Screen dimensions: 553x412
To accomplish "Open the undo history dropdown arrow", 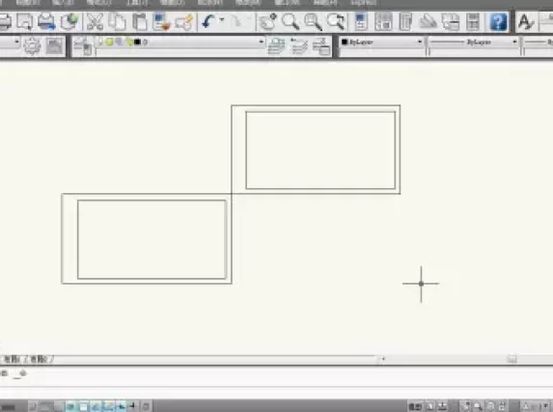I will point(222,20).
